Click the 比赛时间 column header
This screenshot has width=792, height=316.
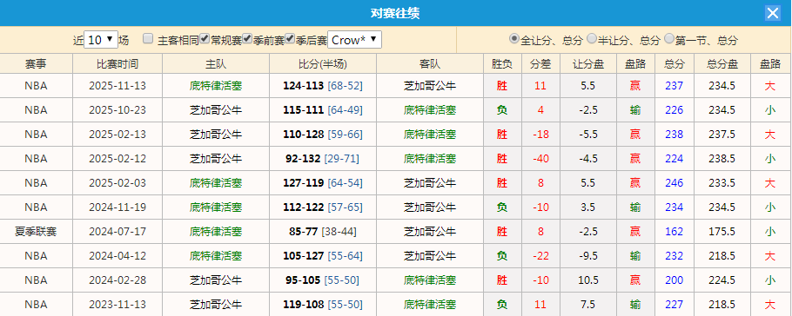(x=117, y=63)
